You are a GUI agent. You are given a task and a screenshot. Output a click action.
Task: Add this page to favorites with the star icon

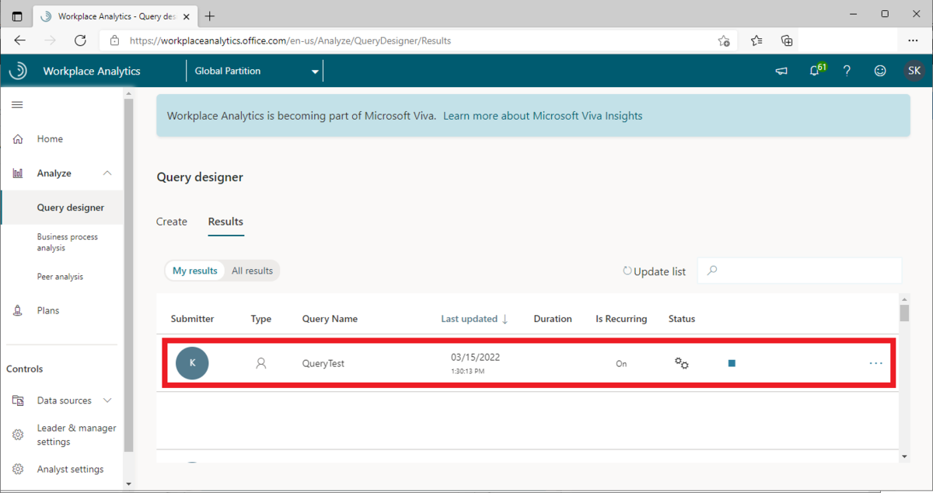tap(724, 40)
